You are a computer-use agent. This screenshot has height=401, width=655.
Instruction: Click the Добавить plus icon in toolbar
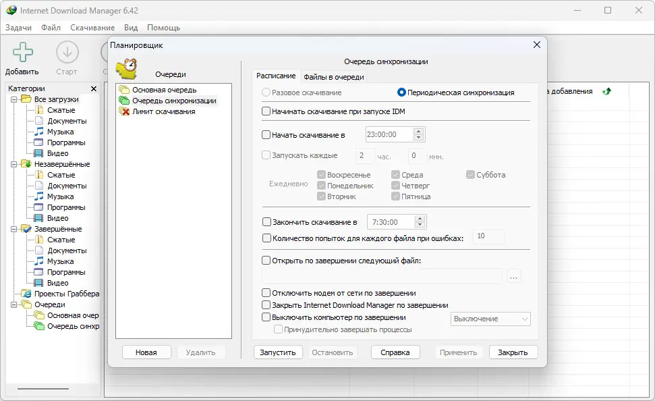coord(22,52)
